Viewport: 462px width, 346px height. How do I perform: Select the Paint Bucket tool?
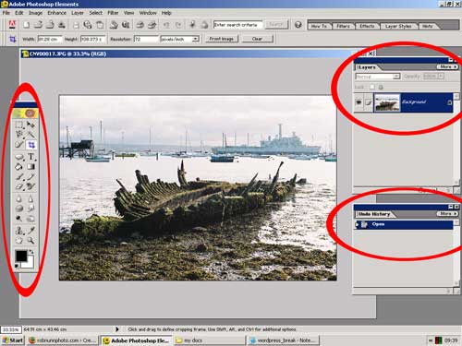(19, 167)
